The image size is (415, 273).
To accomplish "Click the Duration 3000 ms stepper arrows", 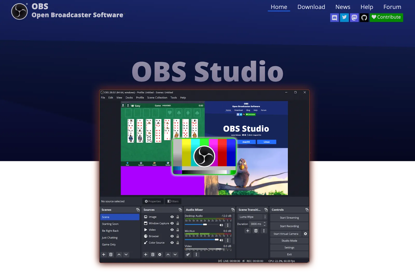I will [265, 224].
